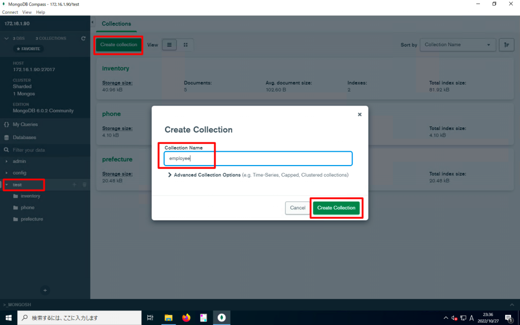Screen dimensions: 520x325
Task: Confirm with the Create Collection button
Action: [336, 208]
